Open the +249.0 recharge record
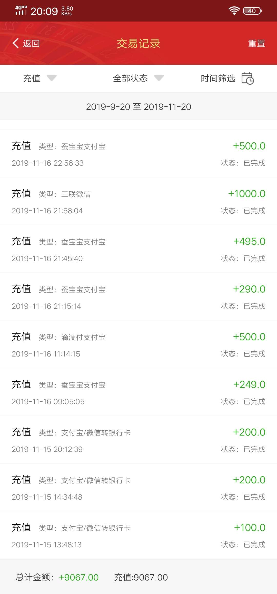This screenshot has width=277, height=594. 138,392
